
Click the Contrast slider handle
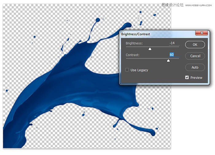[168, 60]
